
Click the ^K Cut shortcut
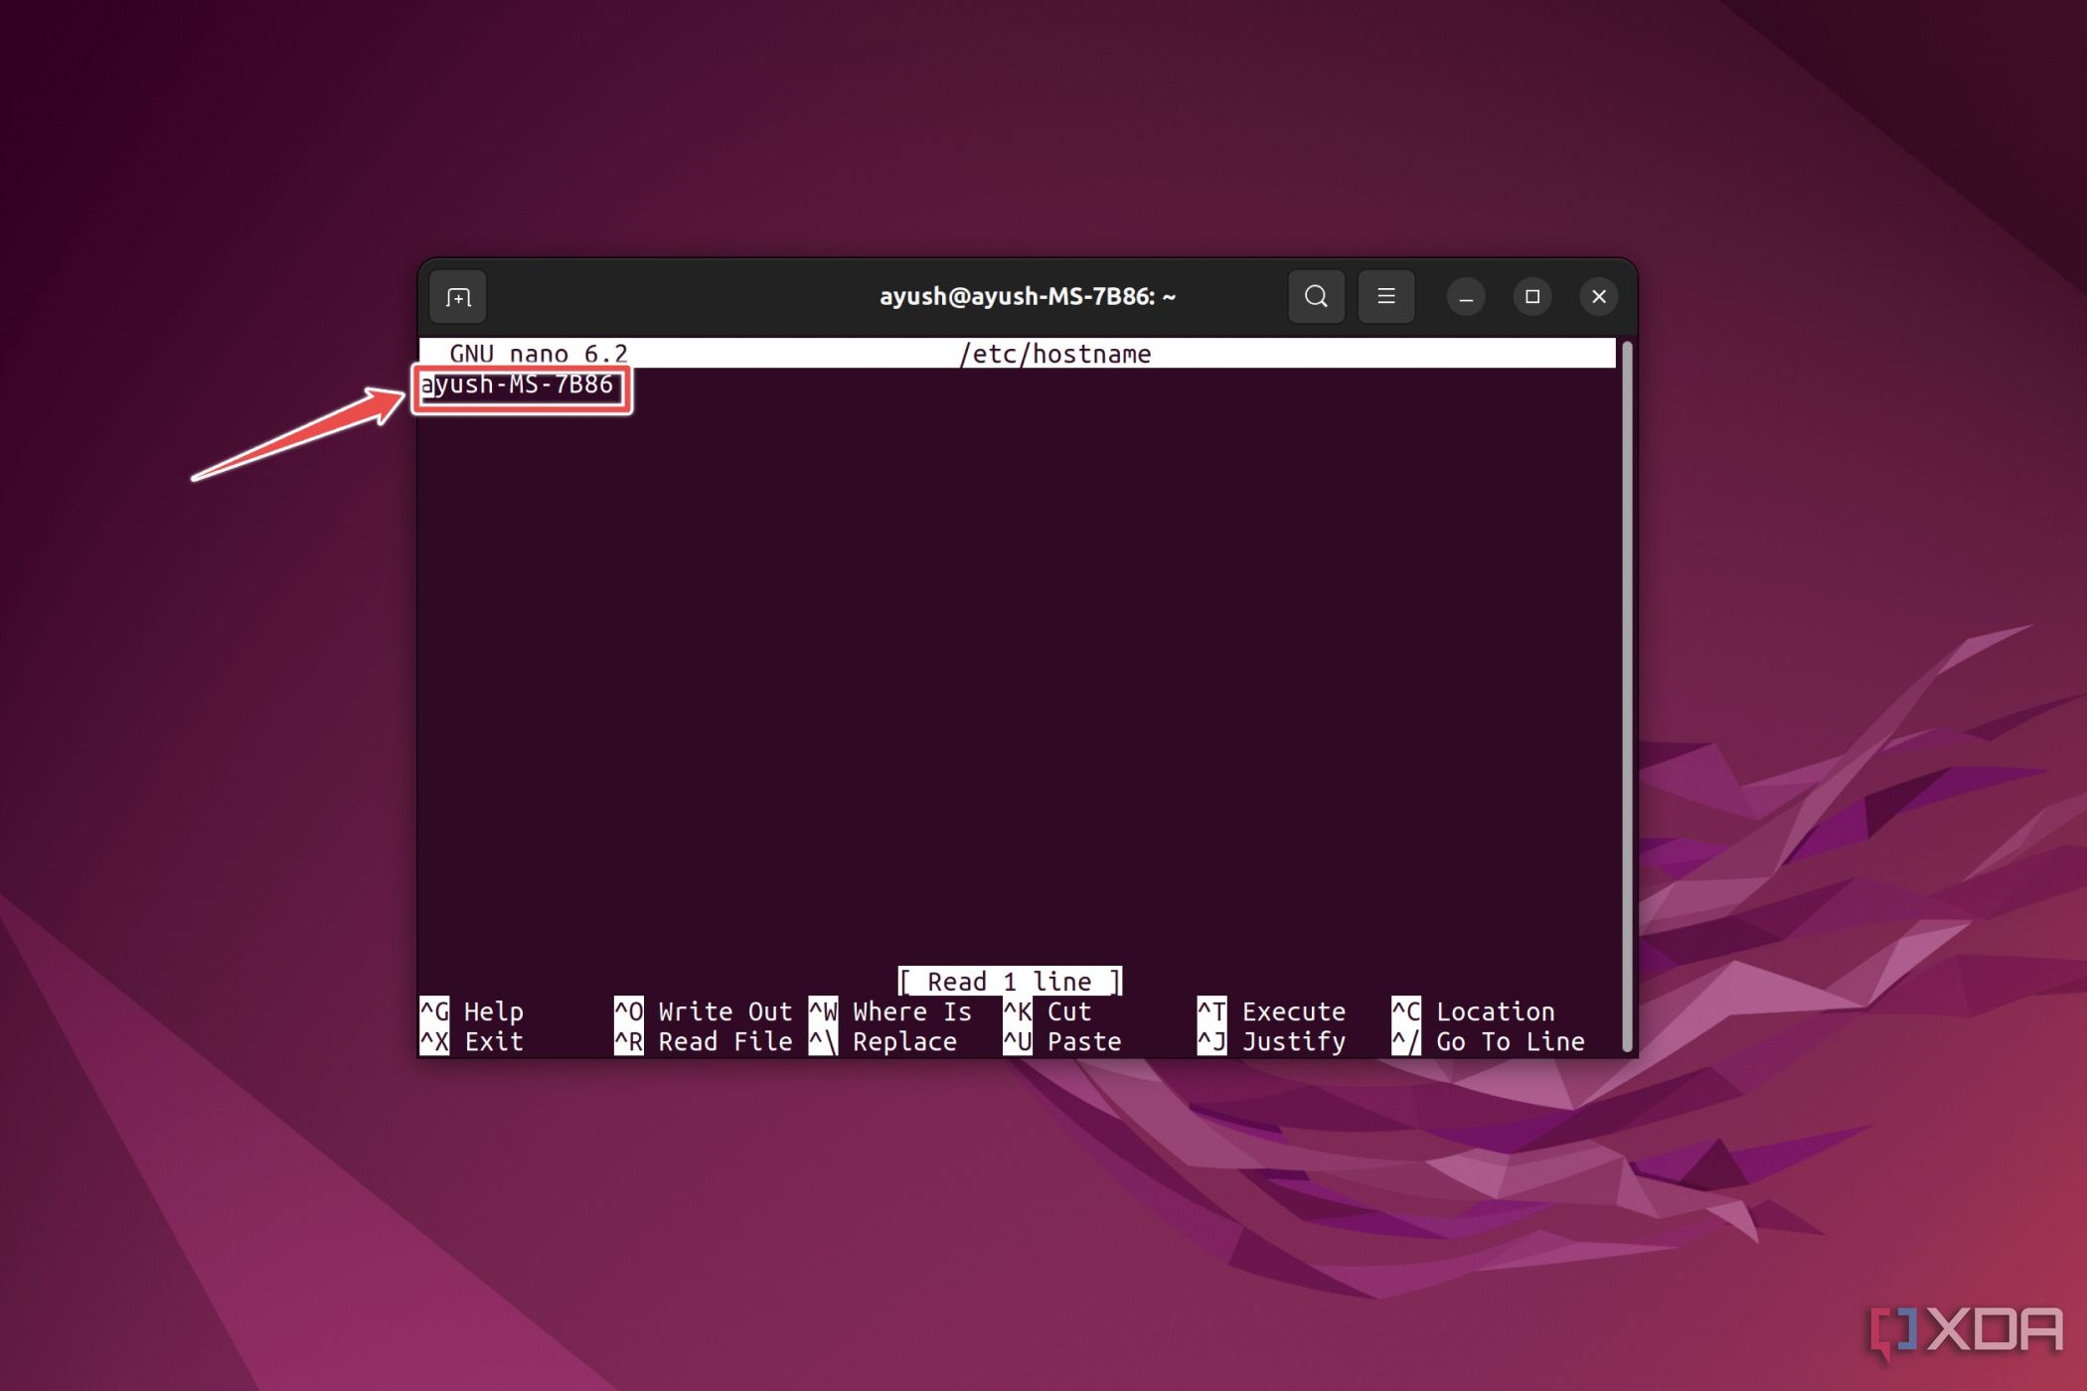click(1047, 1011)
